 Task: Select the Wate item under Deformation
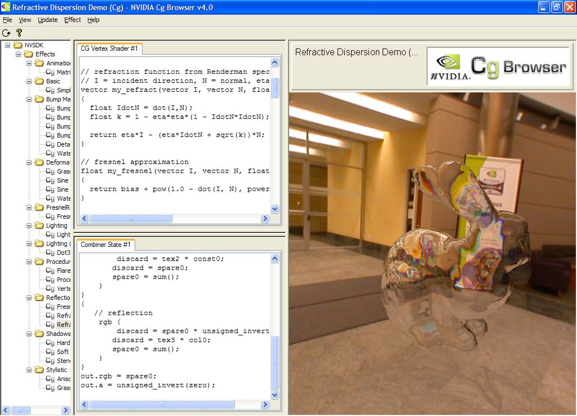point(63,198)
